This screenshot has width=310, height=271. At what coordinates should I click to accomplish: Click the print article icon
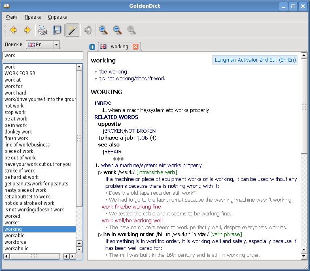click(x=43, y=30)
